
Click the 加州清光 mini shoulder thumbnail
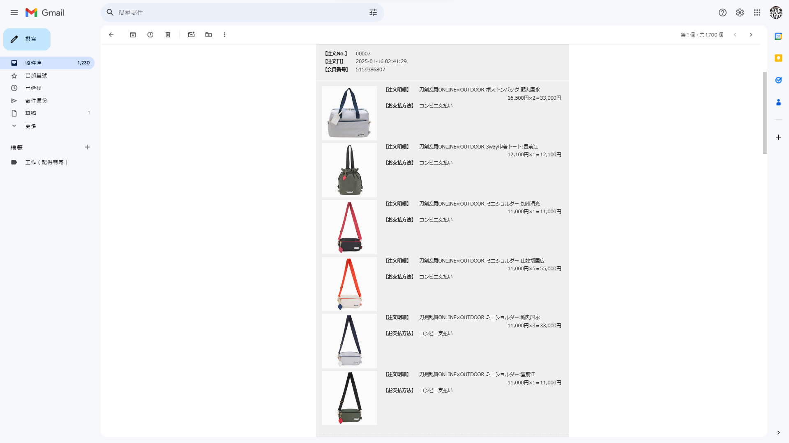tap(349, 227)
